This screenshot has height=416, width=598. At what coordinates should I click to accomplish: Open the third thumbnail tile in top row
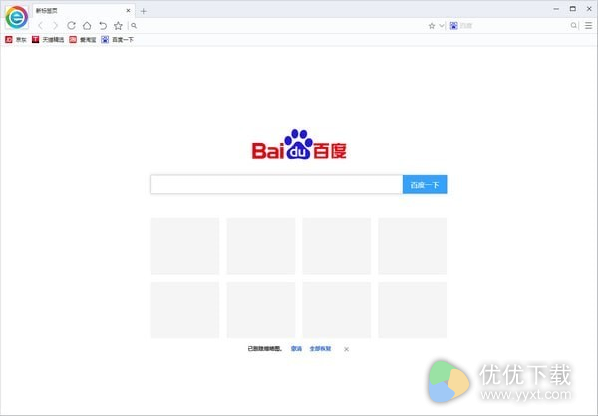(337, 246)
